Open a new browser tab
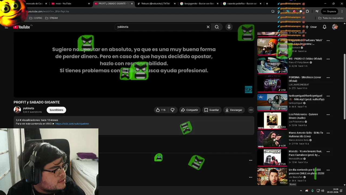The height and width of the screenshot is (195, 346). [x=267, y=4]
